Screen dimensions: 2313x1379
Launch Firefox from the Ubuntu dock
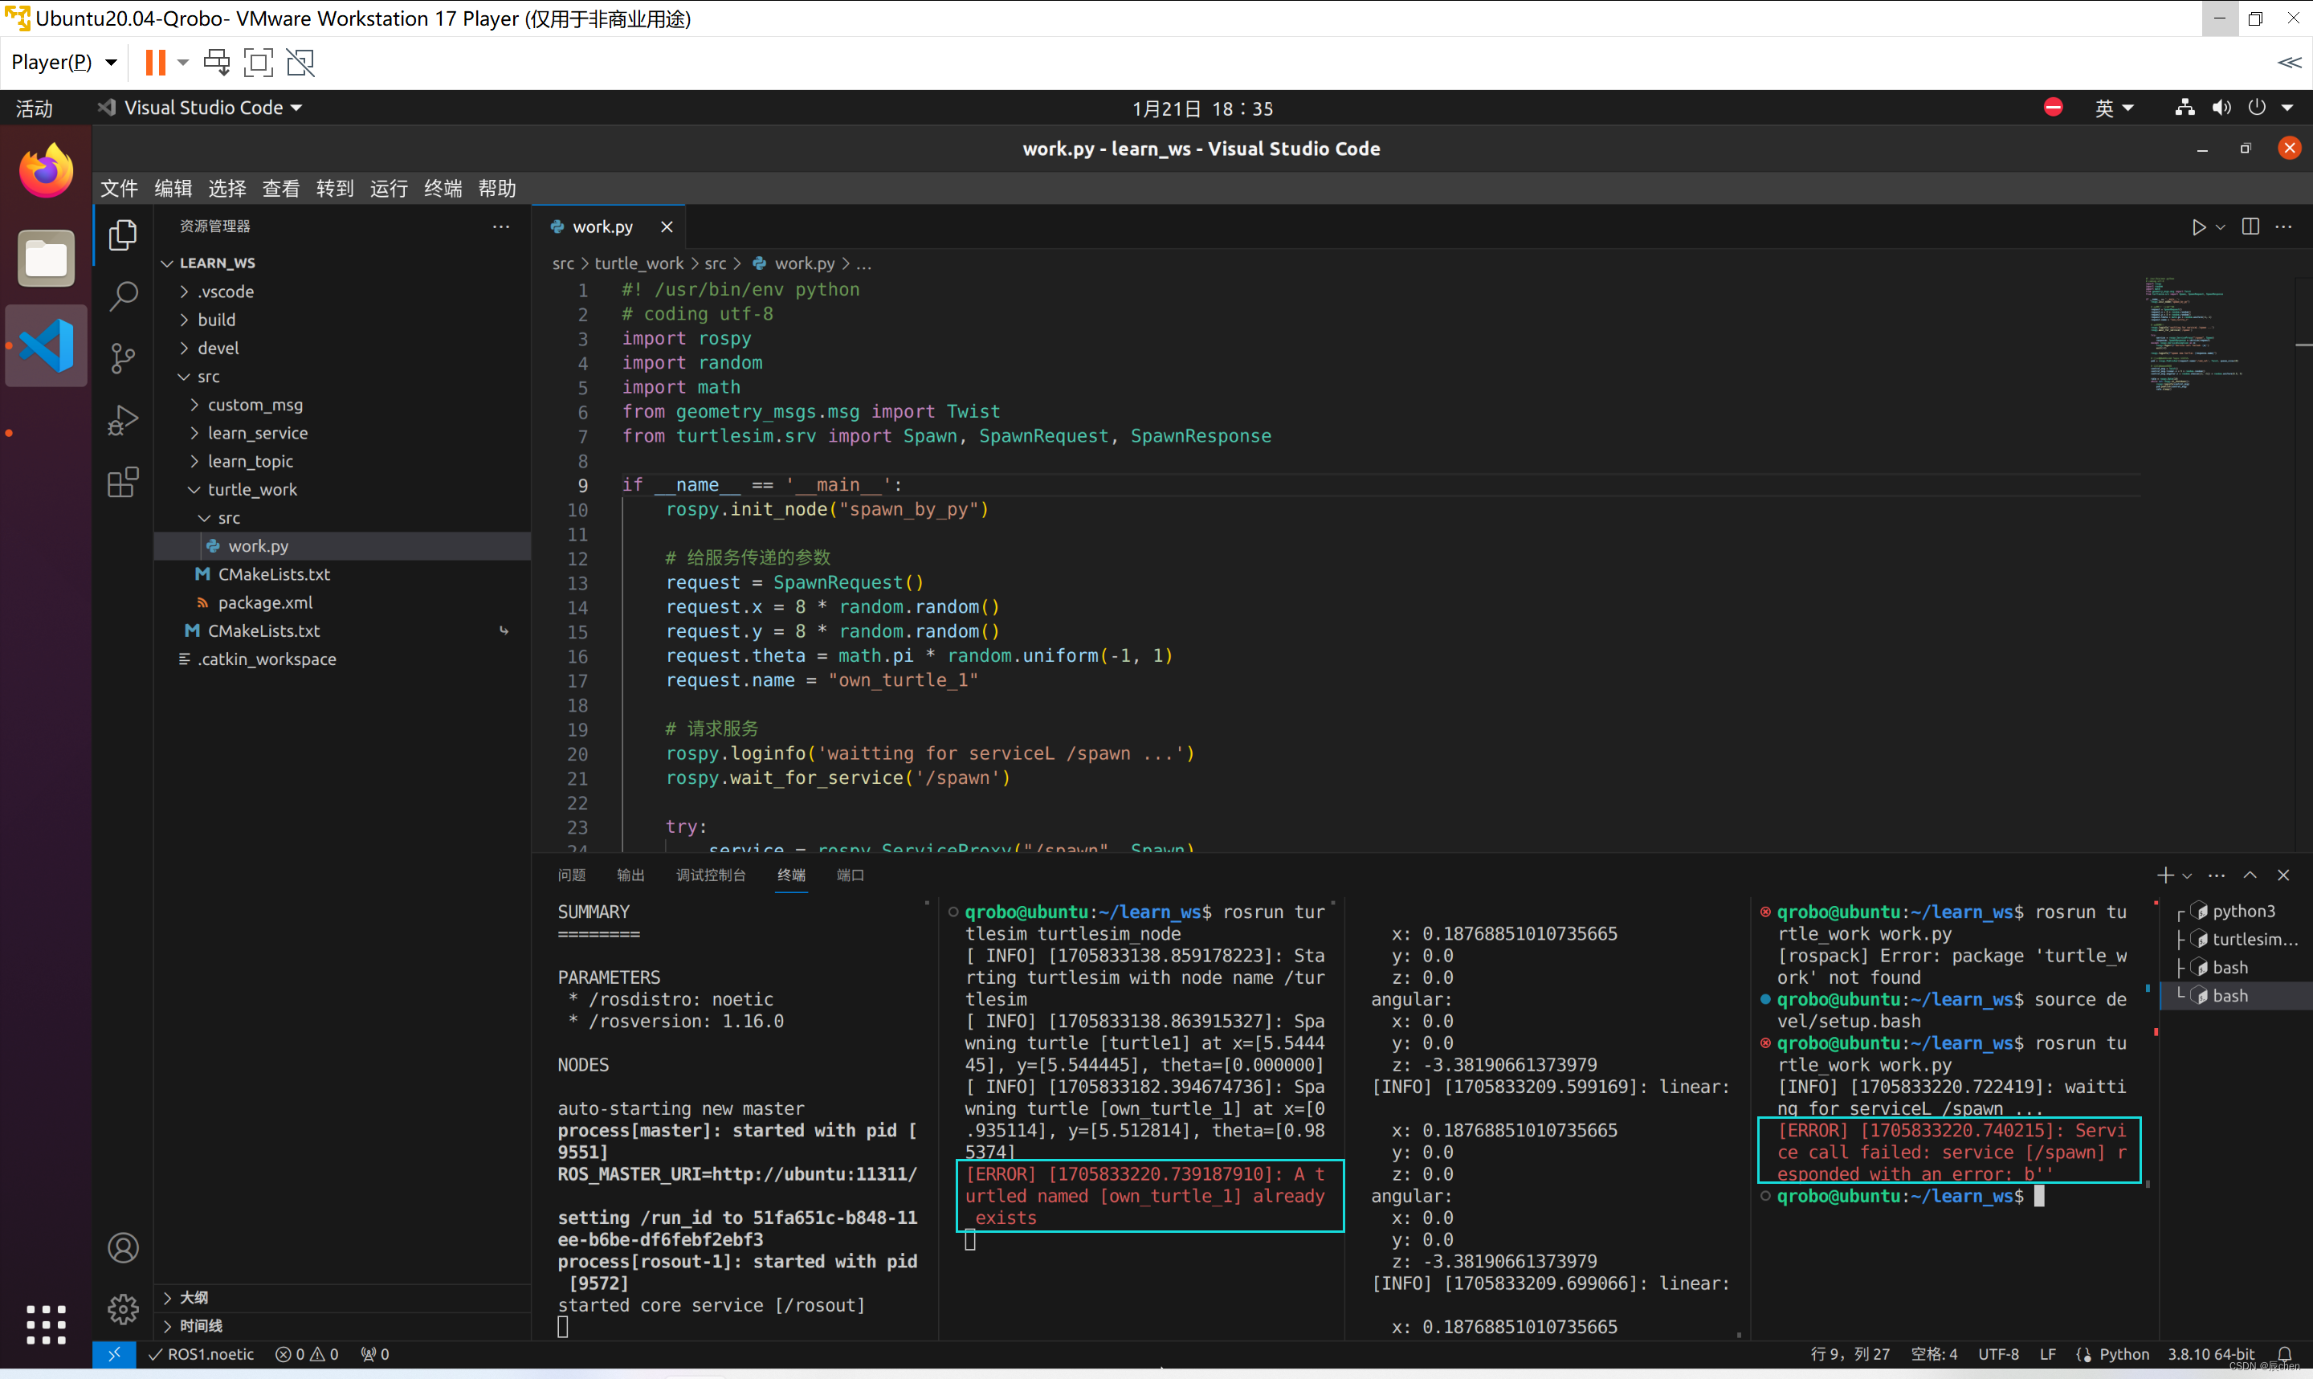click(x=46, y=170)
